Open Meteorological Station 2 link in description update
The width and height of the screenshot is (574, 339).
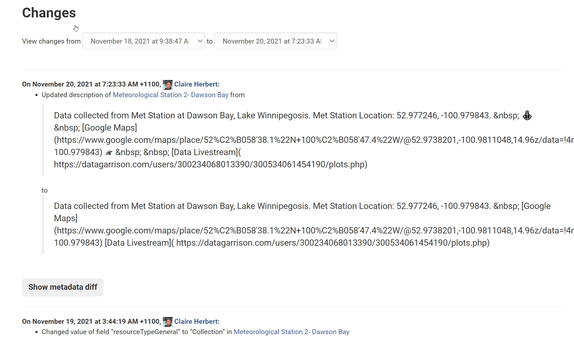pos(170,95)
